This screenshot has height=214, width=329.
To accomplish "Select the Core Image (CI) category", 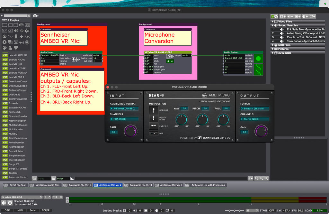I will point(4,31).
